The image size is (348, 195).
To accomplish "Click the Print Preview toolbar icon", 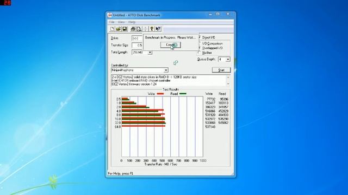I will [139, 29].
